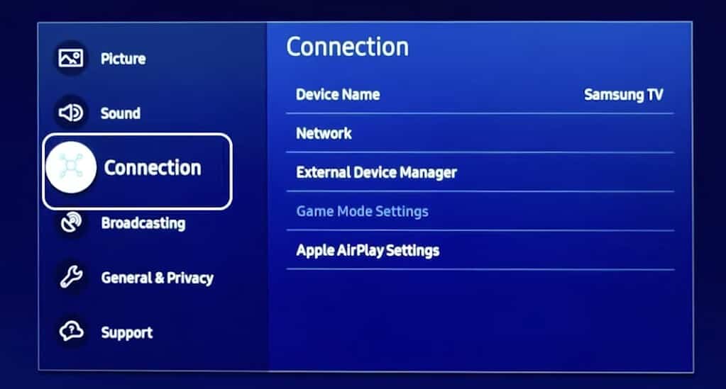This screenshot has height=389, width=726.
Task: Select the Picture settings icon
Action: tap(71, 58)
